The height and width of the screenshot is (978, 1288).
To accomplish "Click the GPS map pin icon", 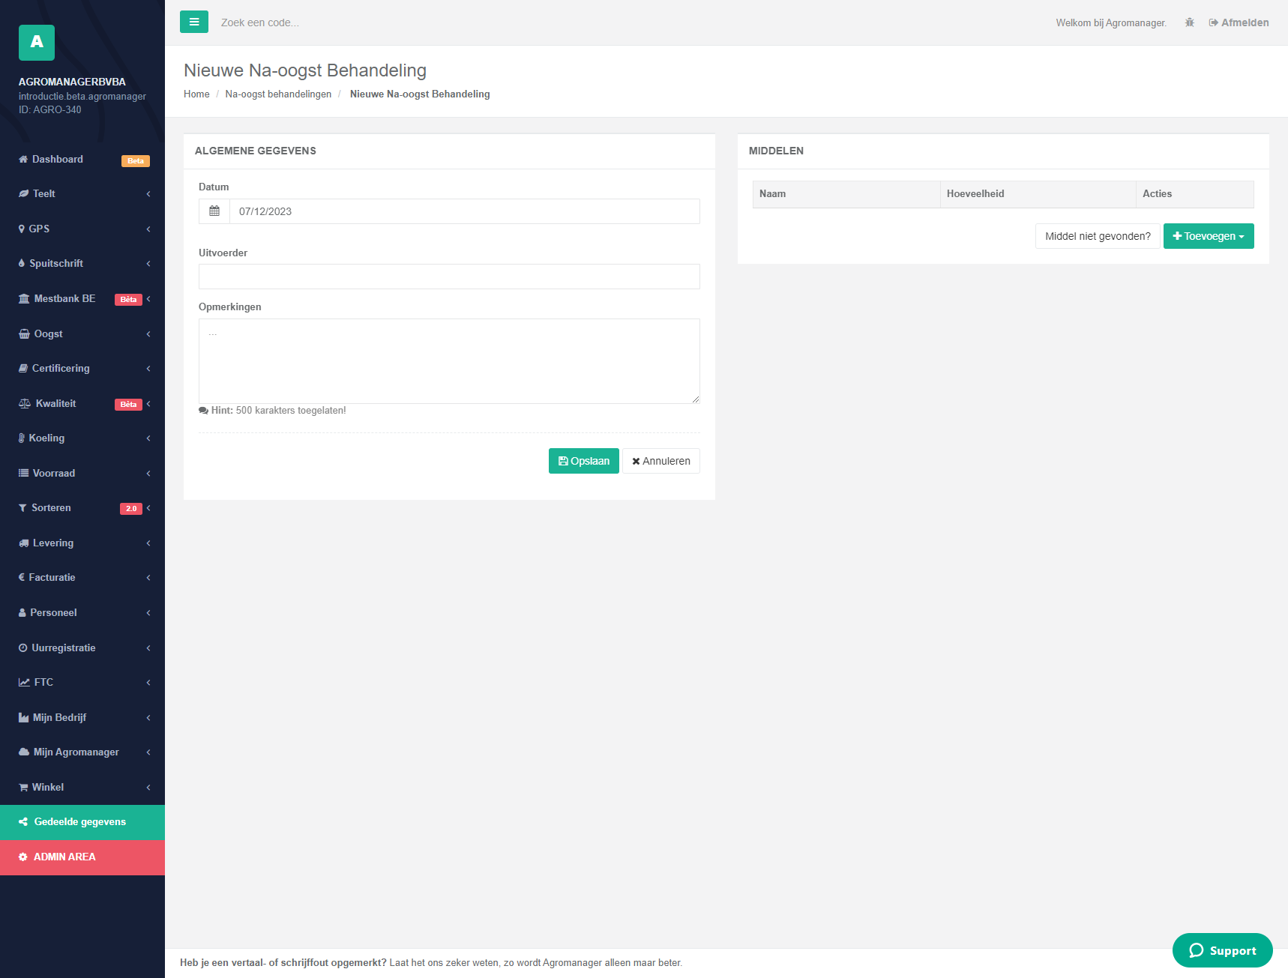I will coord(22,229).
